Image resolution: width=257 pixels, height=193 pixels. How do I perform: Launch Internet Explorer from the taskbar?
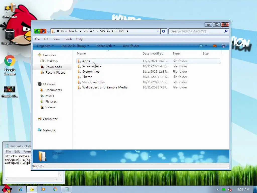click(21, 189)
